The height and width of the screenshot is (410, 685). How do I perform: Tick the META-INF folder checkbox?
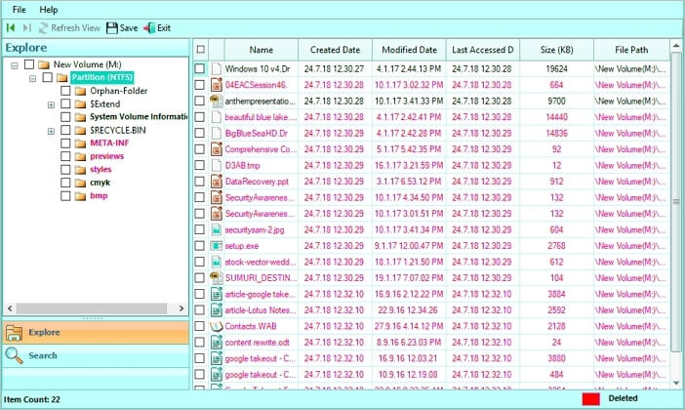(66, 143)
